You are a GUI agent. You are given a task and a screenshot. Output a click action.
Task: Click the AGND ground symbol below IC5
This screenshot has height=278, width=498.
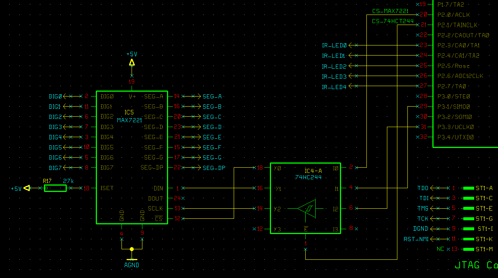(132, 259)
